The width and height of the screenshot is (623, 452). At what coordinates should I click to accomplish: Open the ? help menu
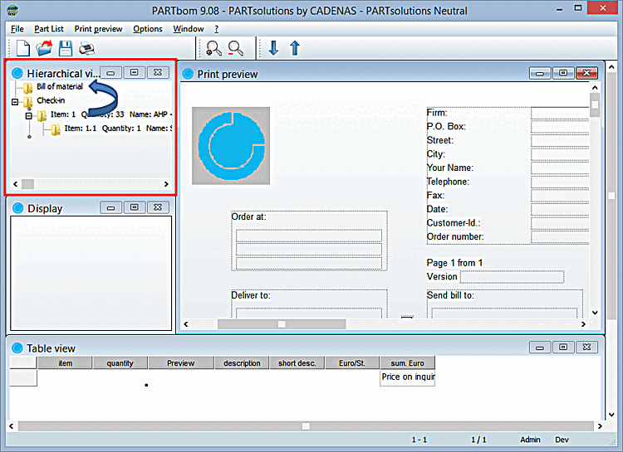point(217,29)
